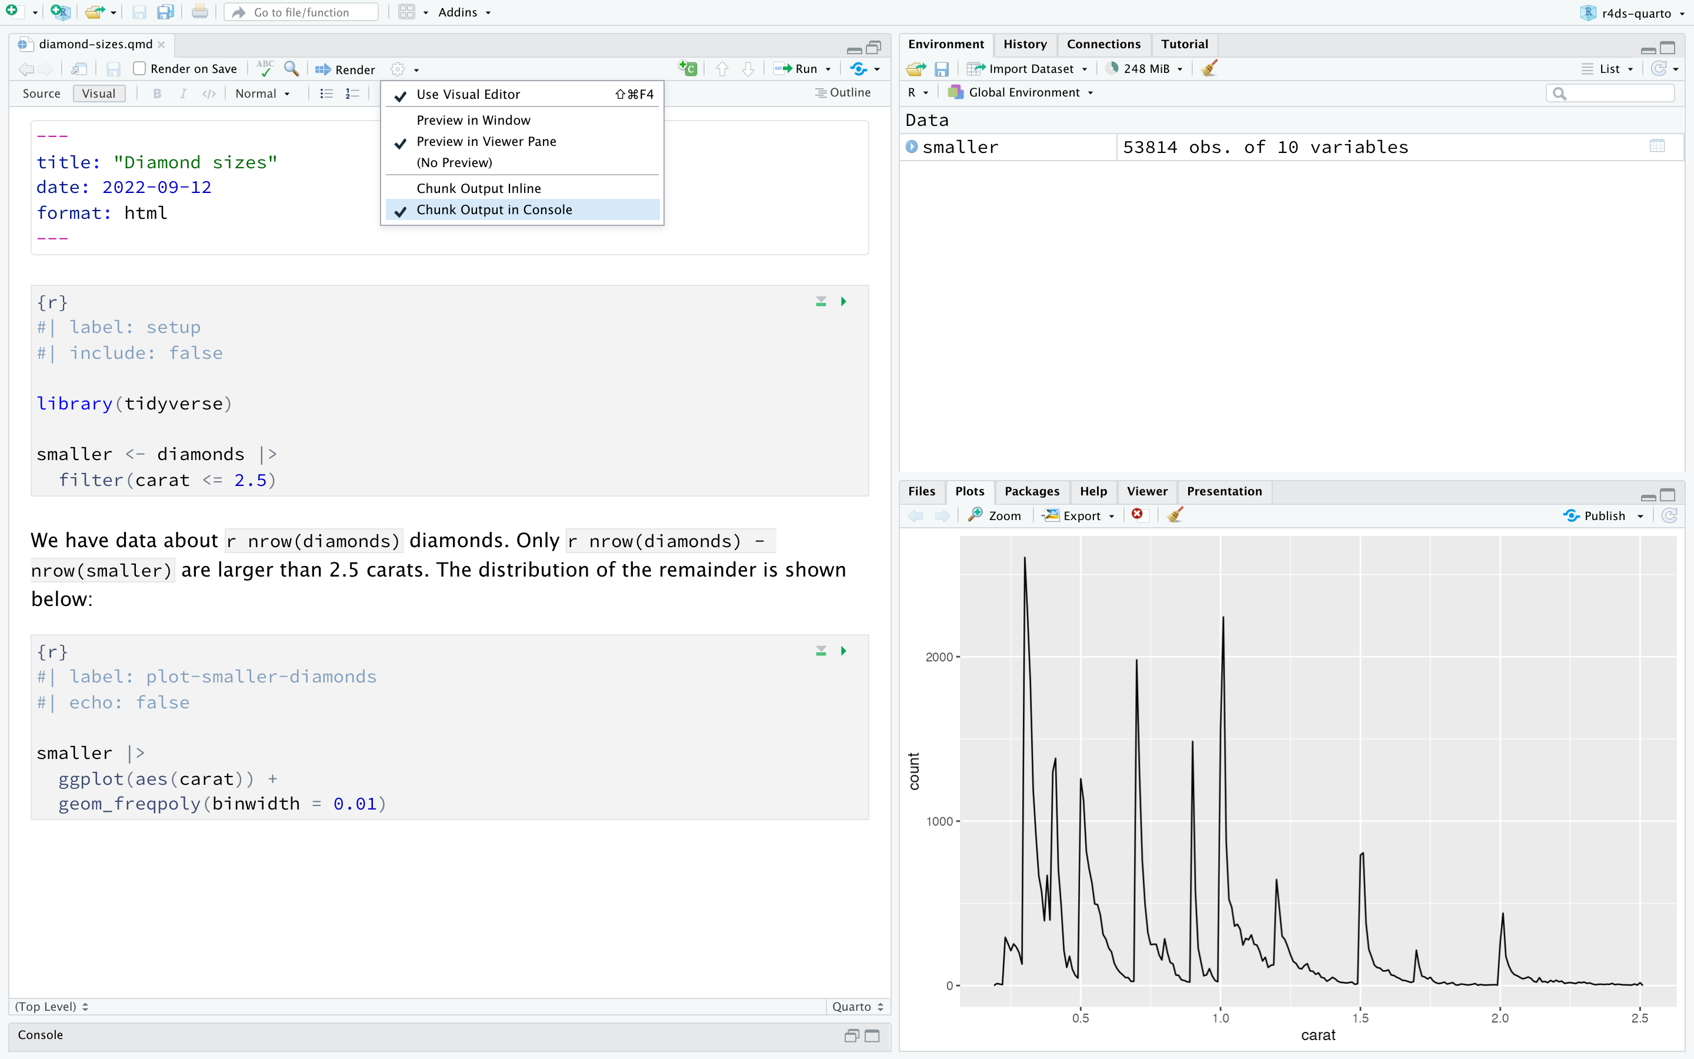Select Chunk Output Inline option
Image resolution: width=1694 pixels, height=1059 pixels.
(x=479, y=188)
